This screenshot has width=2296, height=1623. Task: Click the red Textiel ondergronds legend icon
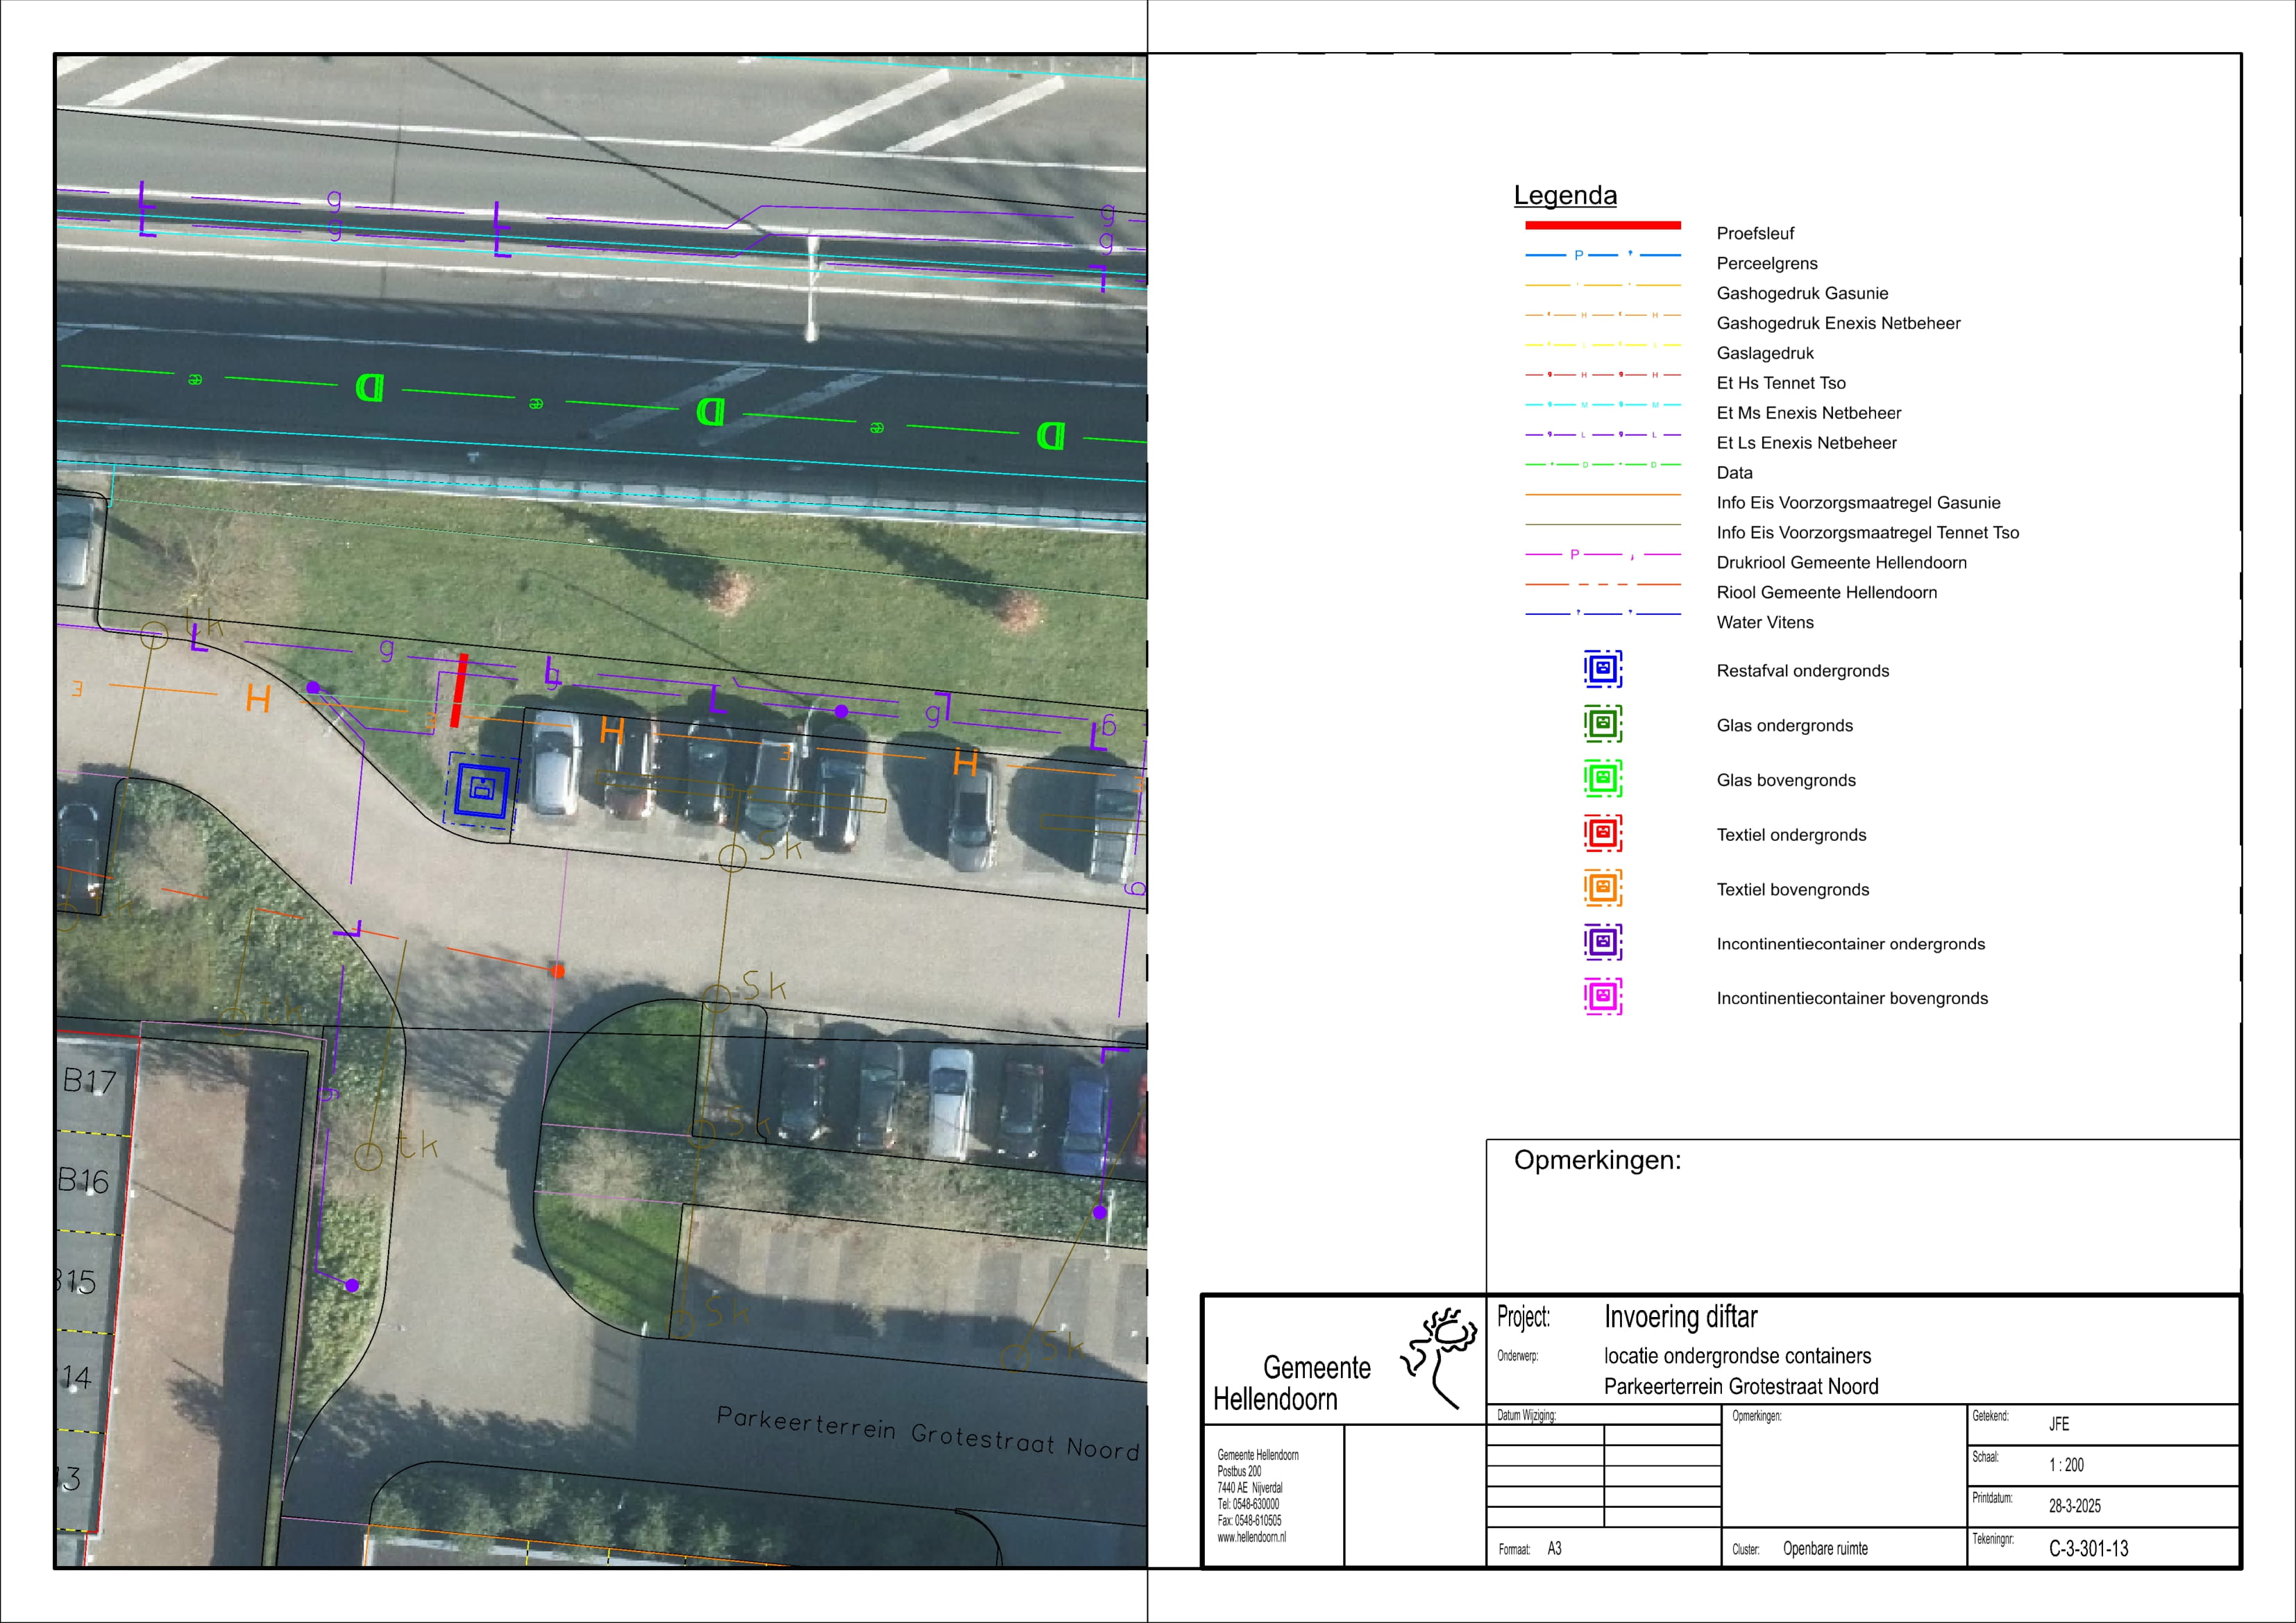[x=1602, y=832]
